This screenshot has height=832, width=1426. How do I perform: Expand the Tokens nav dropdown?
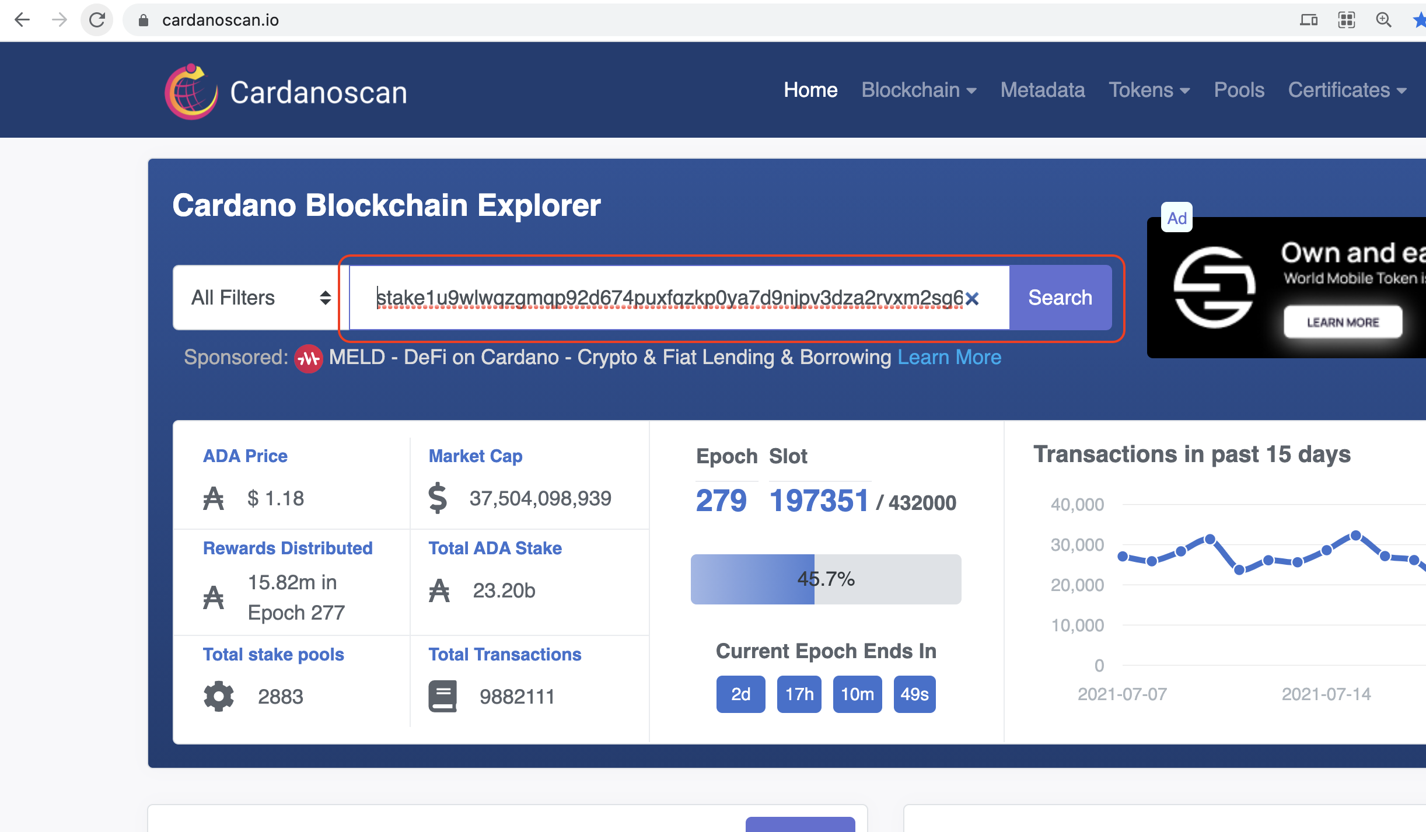tap(1149, 90)
